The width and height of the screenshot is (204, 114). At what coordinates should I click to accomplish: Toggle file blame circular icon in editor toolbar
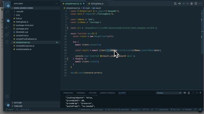(192, 3)
